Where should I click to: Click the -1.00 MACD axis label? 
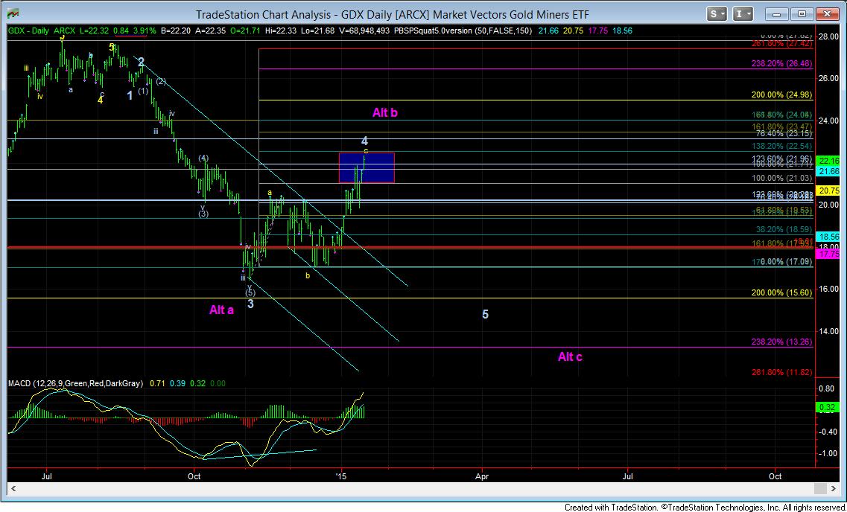point(828,454)
